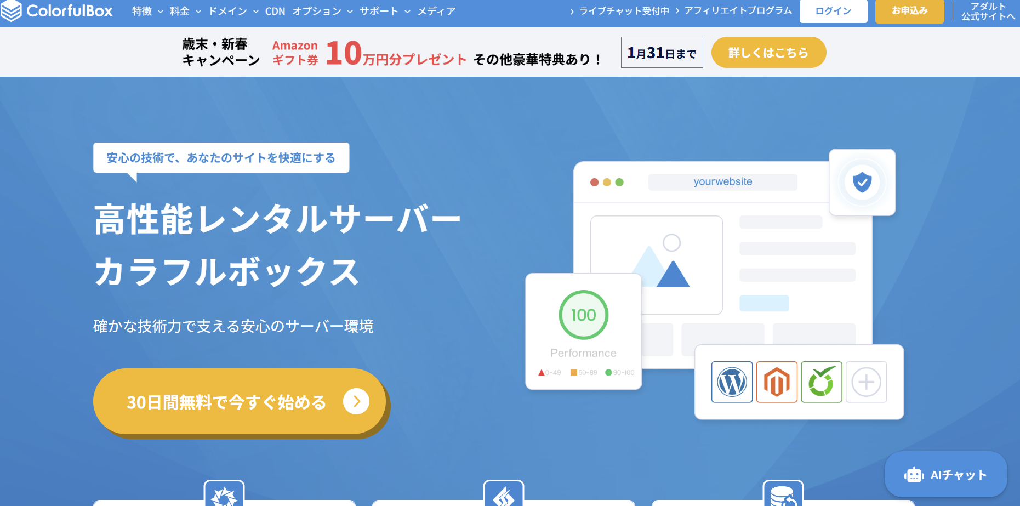The width and height of the screenshot is (1020, 506).
Task: Open the CDN menu item
Action: [275, 11]
